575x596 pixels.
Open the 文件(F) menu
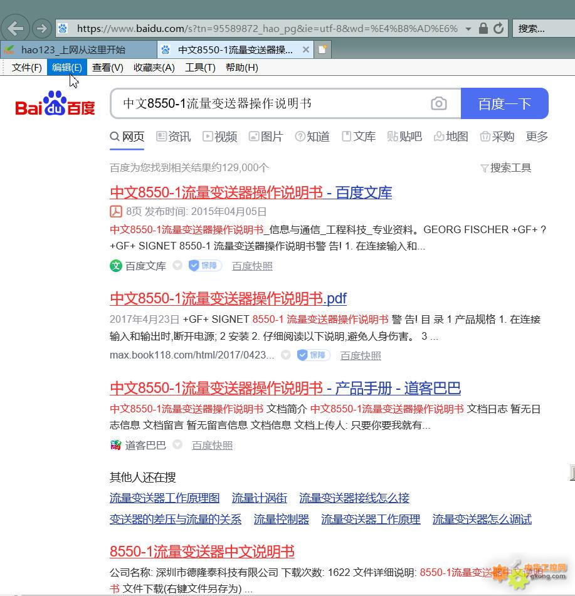(26, 68)
